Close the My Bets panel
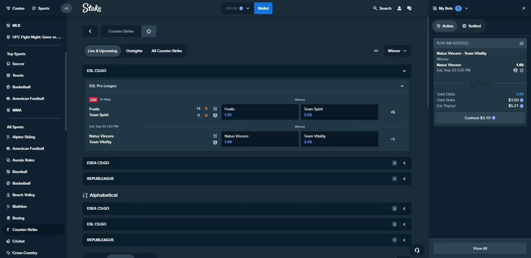The width and height of the screenshot is (531, 258). tap(524, 8)
